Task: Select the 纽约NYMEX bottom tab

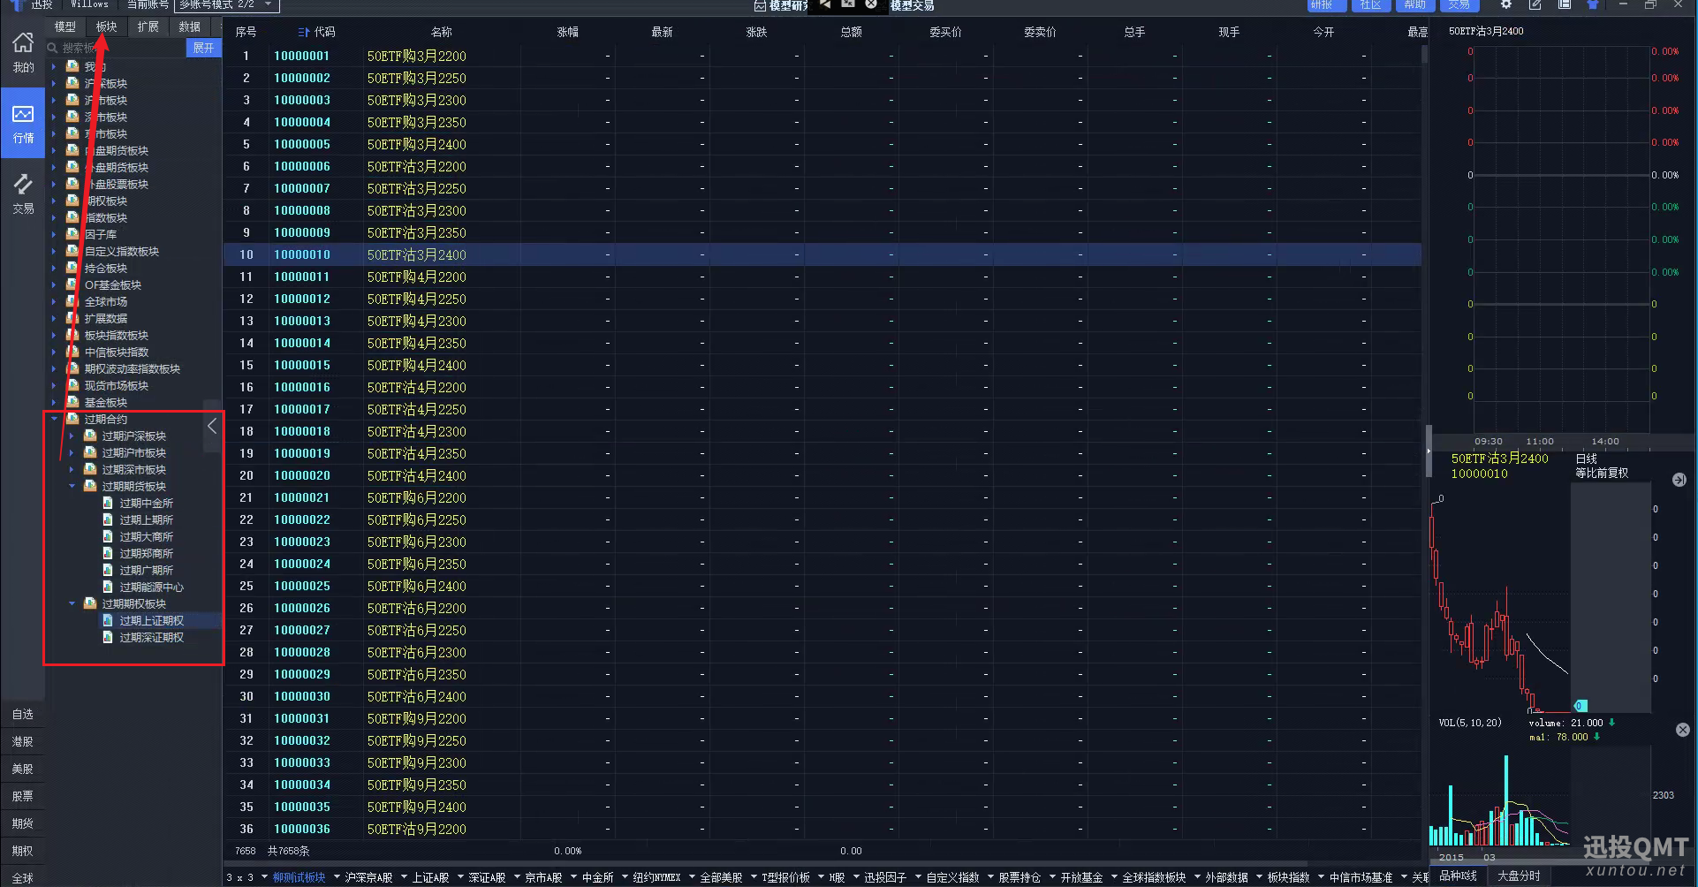Action: coord(656,877)
